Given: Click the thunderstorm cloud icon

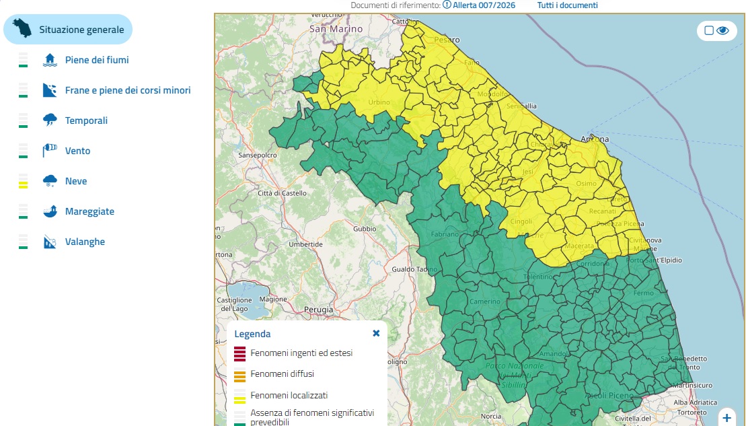Looking at the screenshot, I should point(49,120).
